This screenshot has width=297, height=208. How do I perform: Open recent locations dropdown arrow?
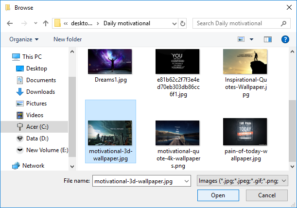click(35, 23)
